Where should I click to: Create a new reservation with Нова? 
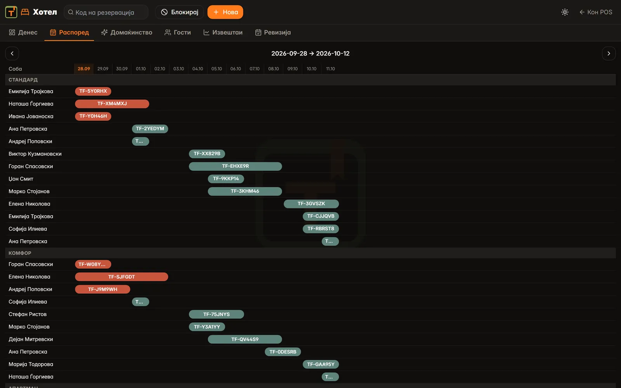point(226,12)
